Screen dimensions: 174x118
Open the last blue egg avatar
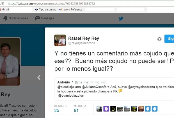tap(155, 109)
